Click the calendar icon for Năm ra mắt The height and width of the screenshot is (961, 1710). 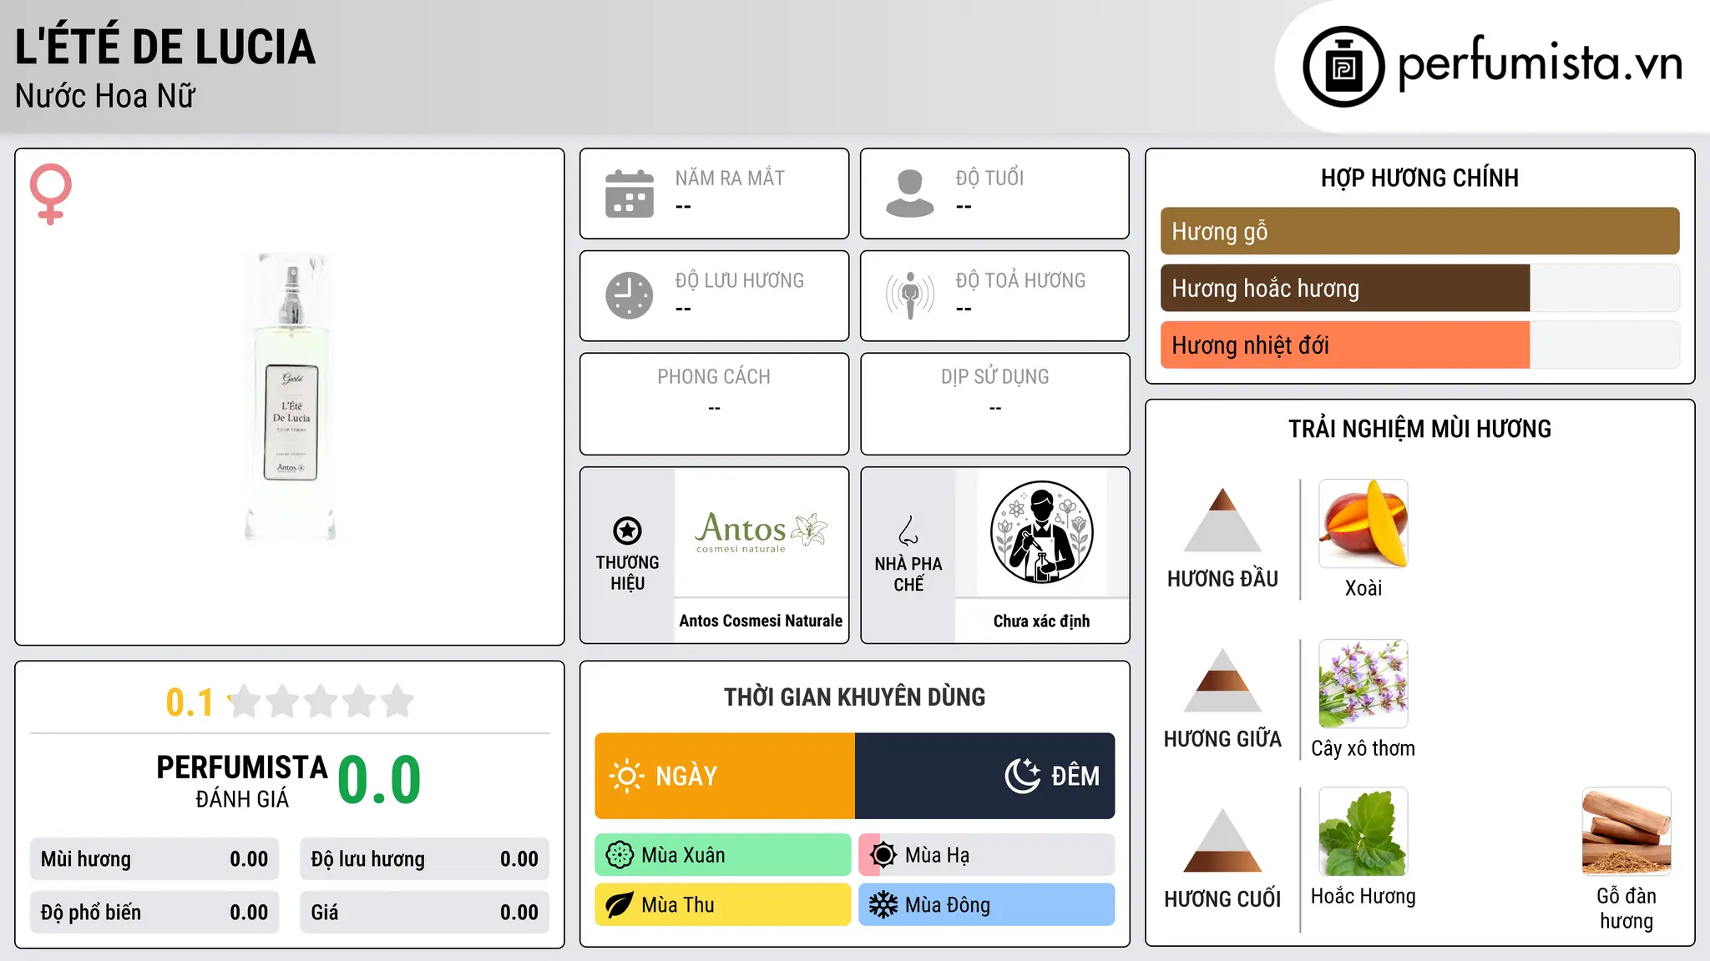click(630, 194)
